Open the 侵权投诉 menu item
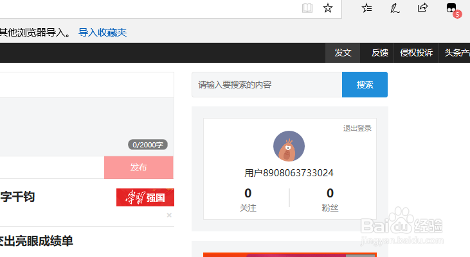The width and height of the screenshot is (470, 257). pyautogui.click(x=417, y=53)
